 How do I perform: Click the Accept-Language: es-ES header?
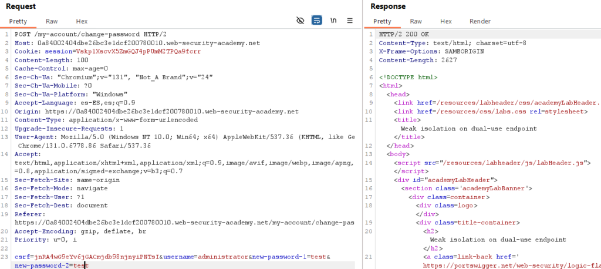point(75,103)
